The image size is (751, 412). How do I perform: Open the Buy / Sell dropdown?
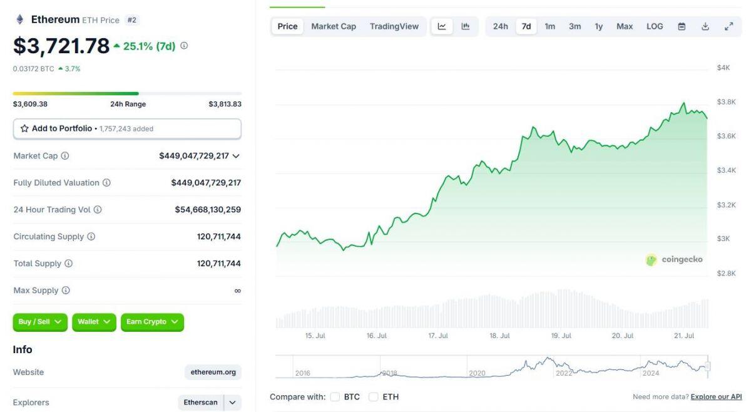(x=40, y=322)
